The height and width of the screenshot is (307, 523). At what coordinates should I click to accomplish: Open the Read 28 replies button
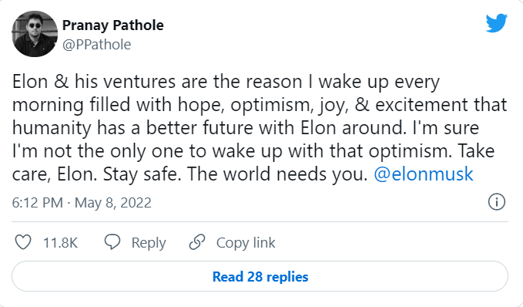(x=260, y=276)
